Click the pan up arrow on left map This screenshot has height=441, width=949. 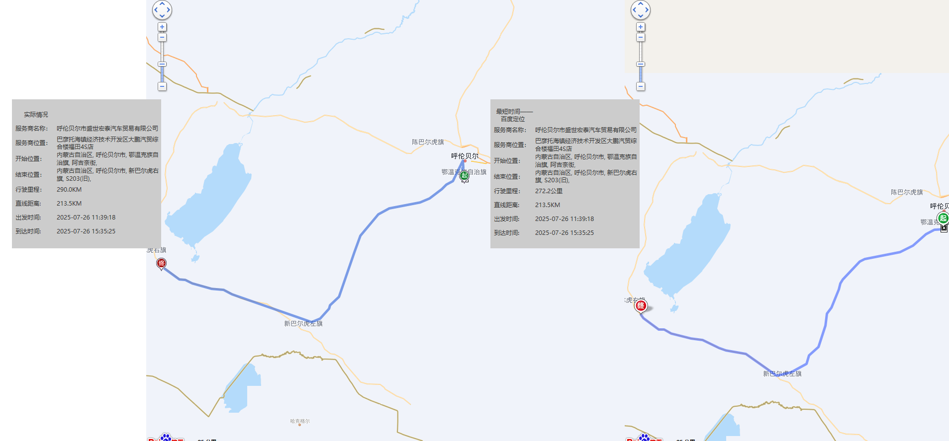point(162,4)
